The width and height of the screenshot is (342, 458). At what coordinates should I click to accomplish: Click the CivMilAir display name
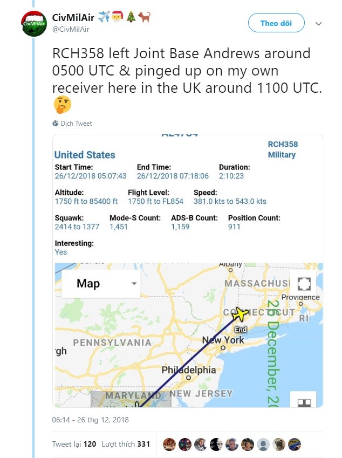73,18
